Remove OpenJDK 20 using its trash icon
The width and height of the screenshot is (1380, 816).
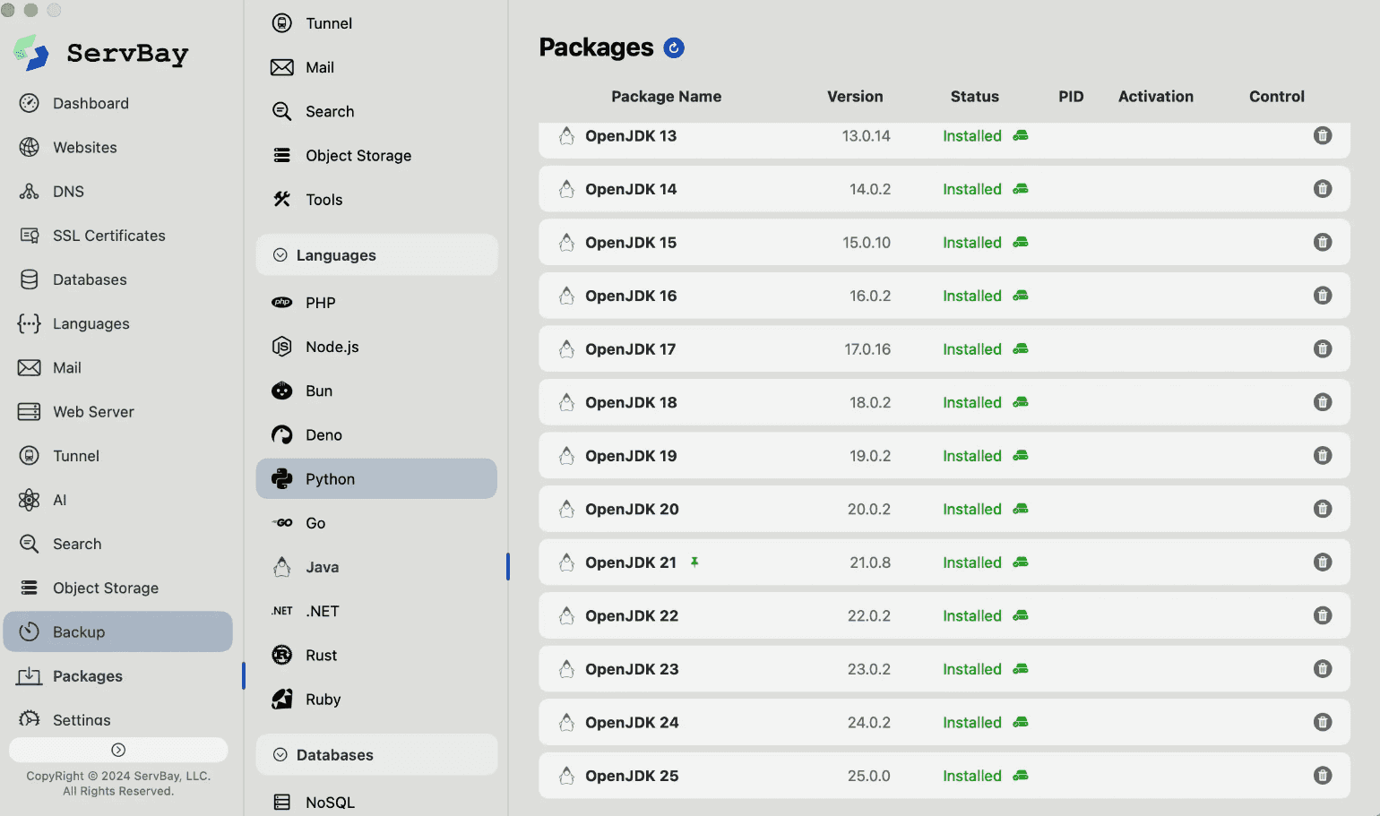pyautogui.click(x=1322, y=509)
